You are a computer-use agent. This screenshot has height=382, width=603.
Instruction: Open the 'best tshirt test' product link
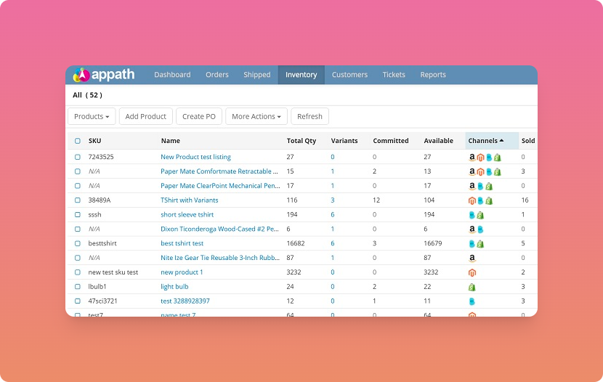pos(182,243)
